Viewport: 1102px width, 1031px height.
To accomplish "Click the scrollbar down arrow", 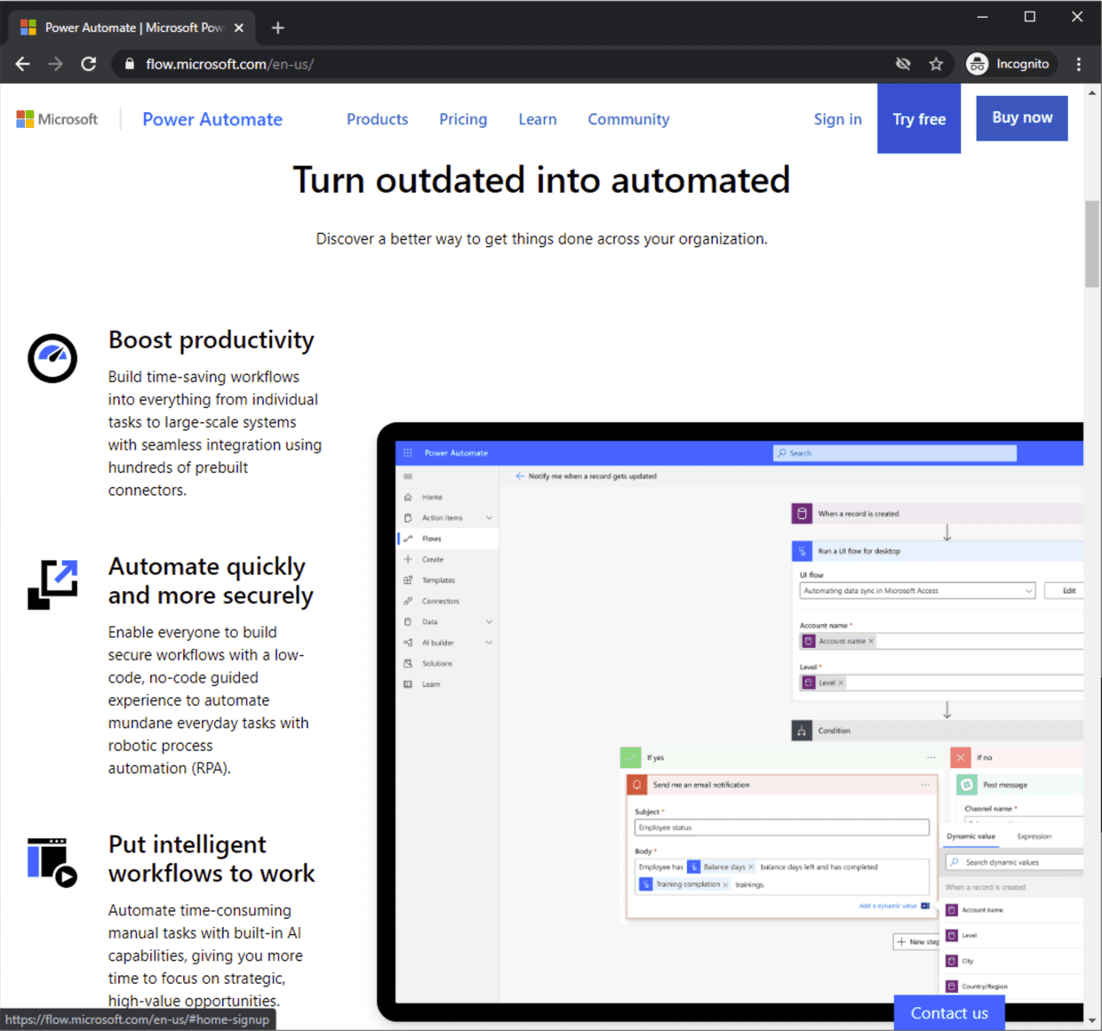I will pos(1092,1021).
